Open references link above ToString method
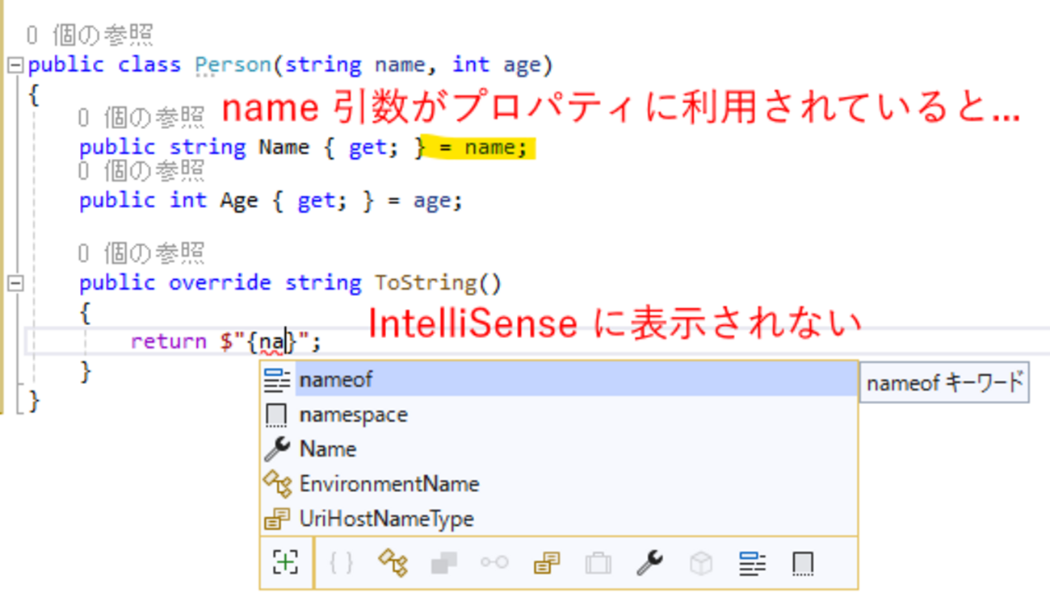This screenshot has width=1050, height=605. point(141,253)
